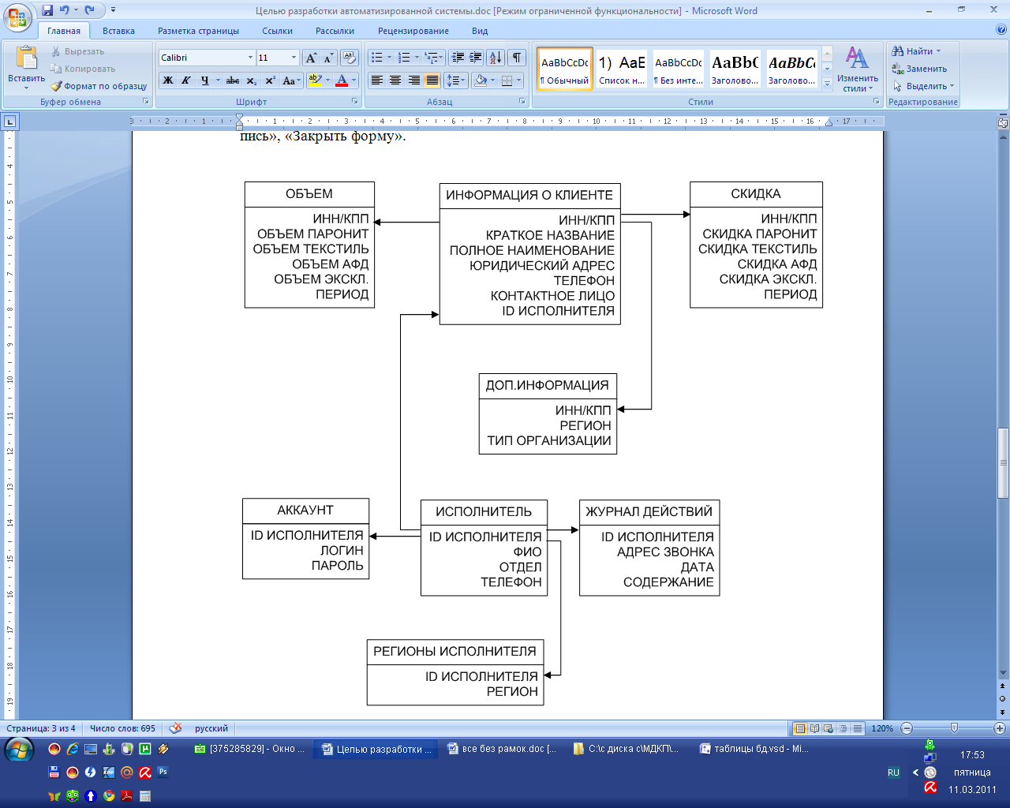Switch to Рецензирование ribbon tab
The image size is (1010, 808).
point(413,31)
